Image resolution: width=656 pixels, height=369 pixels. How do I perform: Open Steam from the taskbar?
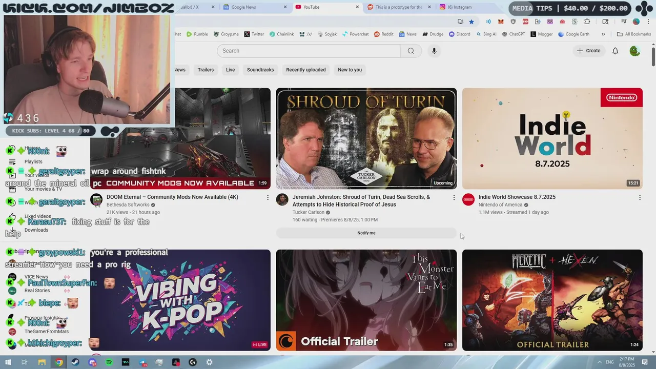[75, 362]
